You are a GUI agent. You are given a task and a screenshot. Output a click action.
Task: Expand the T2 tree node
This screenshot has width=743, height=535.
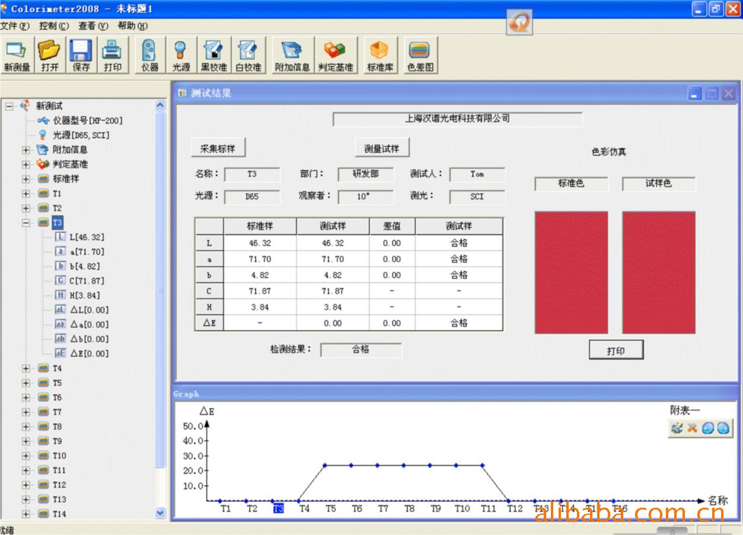click(25, 208)
